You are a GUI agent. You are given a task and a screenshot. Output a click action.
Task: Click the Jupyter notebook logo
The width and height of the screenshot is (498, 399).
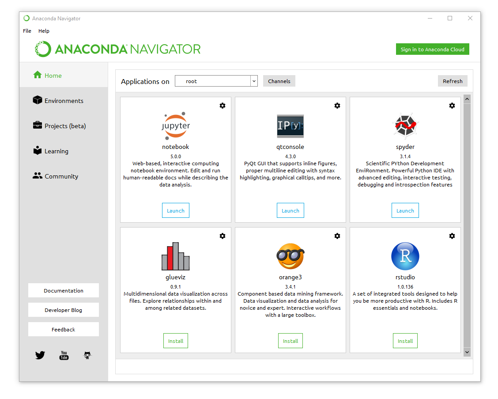coord(176,126)
